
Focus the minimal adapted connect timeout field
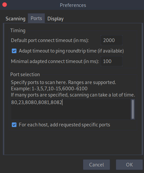point(111,61)
